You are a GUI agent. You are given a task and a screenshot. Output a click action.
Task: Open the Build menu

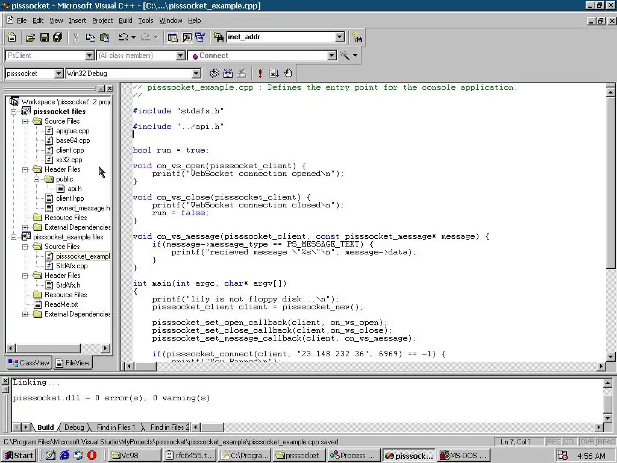[x=125, y=20]
